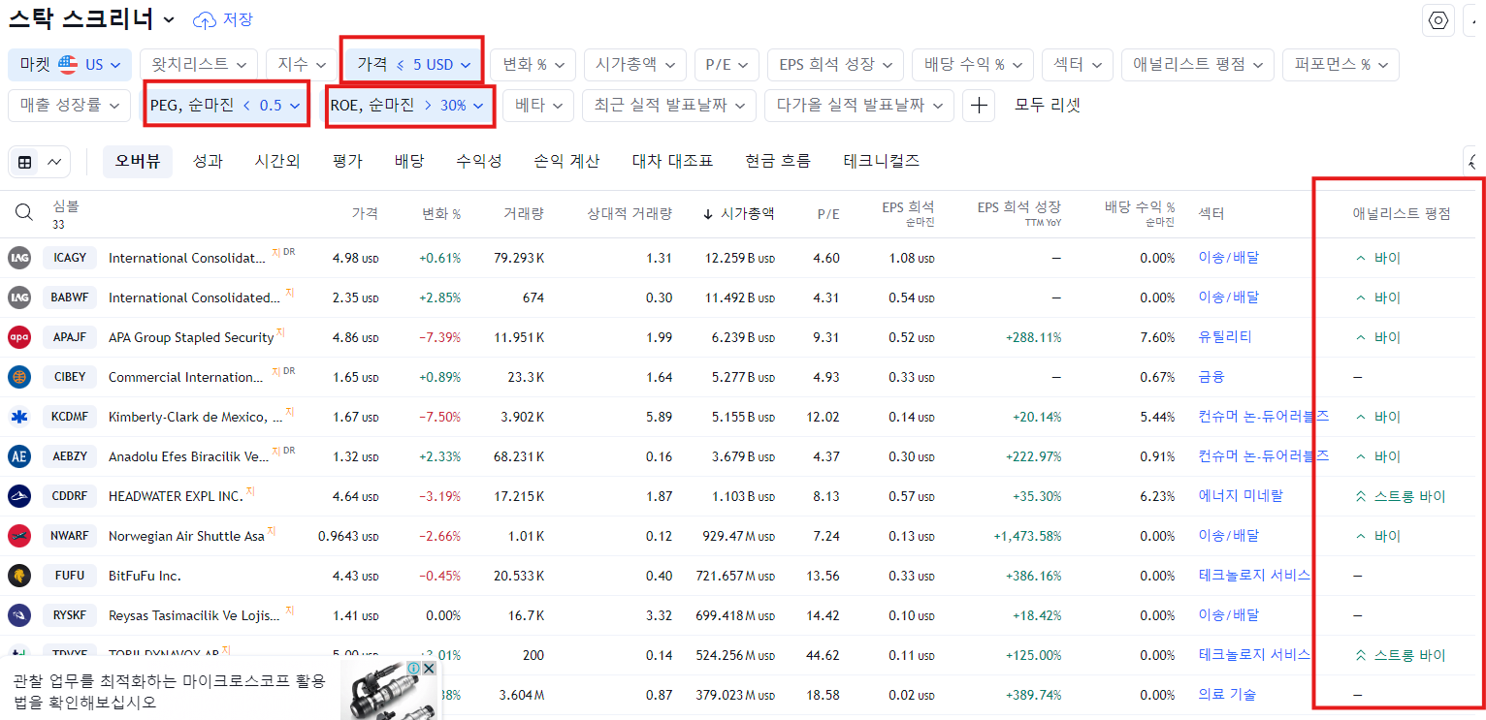The image size is (1486, 720).
Task: Click the CDDRF company logo icon
Action: point(19,496)
